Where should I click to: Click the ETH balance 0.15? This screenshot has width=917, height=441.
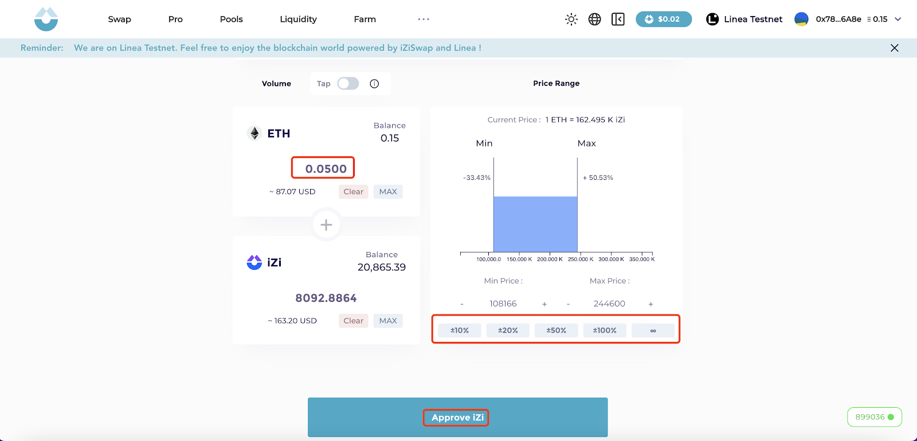pyautogui.click(x=390, y=138)
